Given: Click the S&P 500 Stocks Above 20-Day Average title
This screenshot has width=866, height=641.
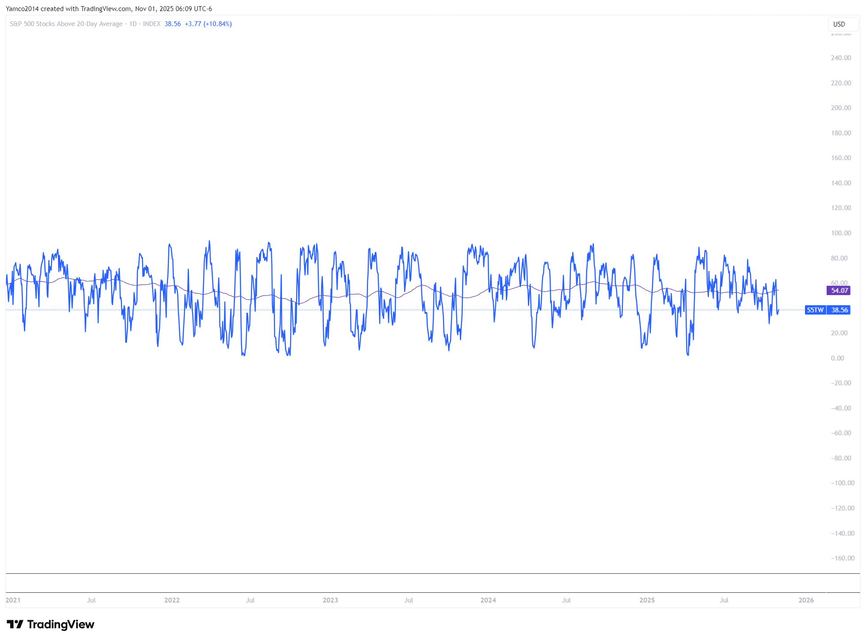Looking at the screenshot, I should click(66, 24).
